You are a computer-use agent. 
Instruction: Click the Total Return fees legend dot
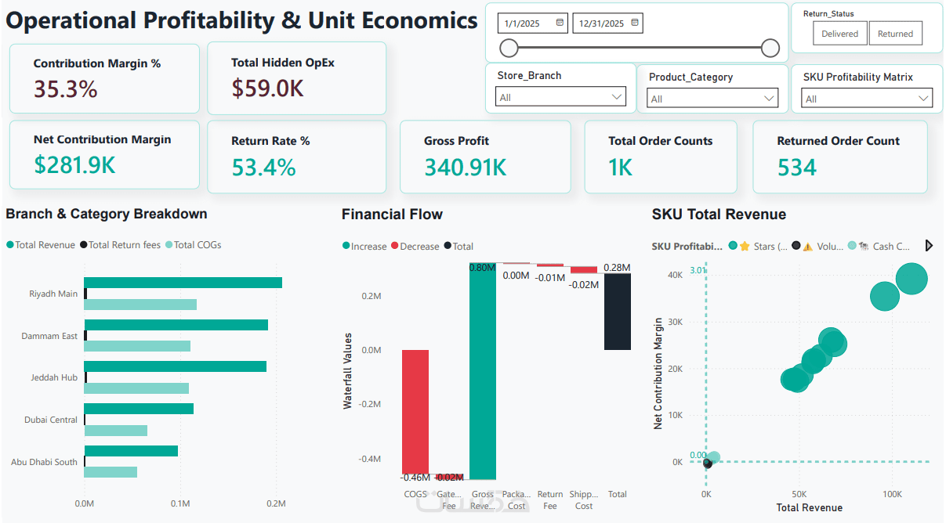(84, 245)
